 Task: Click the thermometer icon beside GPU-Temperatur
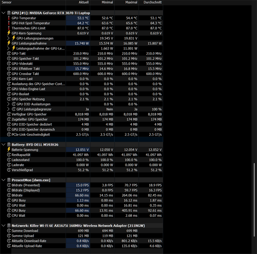click(x=9, y=18)
